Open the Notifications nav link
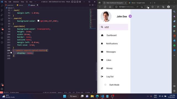Viewport: 177px width, 99px height. coord(112,43)
